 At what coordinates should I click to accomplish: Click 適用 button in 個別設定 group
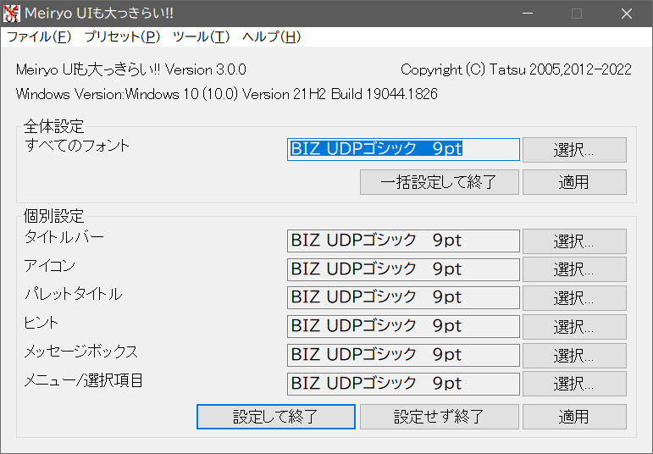coord(574,417)
